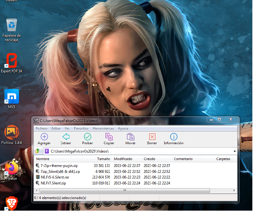Click the rar icon of NE.Fr5-6.Silent.rar
The height and width of the screenshot is (215, 262).
point(38,177)
